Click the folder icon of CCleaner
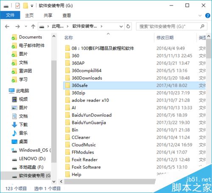 point(67,137)
